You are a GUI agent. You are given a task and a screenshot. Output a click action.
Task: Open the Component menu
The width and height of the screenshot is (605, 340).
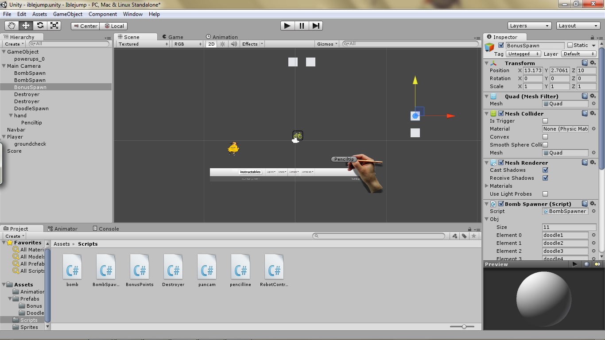[x=103, y=14]
